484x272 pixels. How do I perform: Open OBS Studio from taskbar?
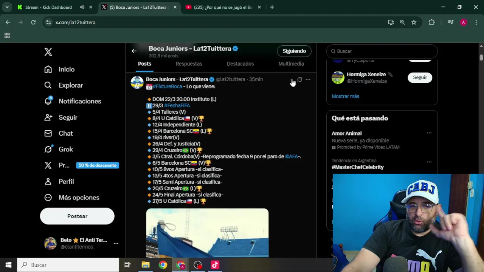(198, 265)
